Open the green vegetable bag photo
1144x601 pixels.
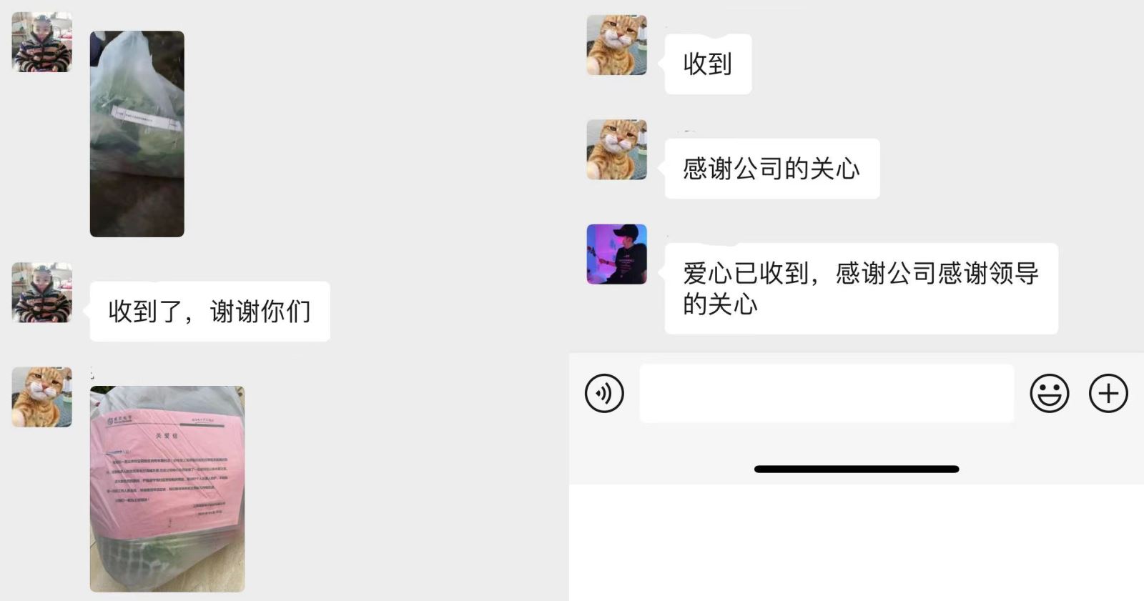click(137, 134)
